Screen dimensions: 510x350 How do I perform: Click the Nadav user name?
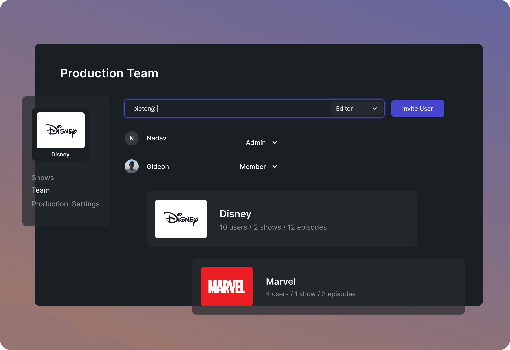156,138
